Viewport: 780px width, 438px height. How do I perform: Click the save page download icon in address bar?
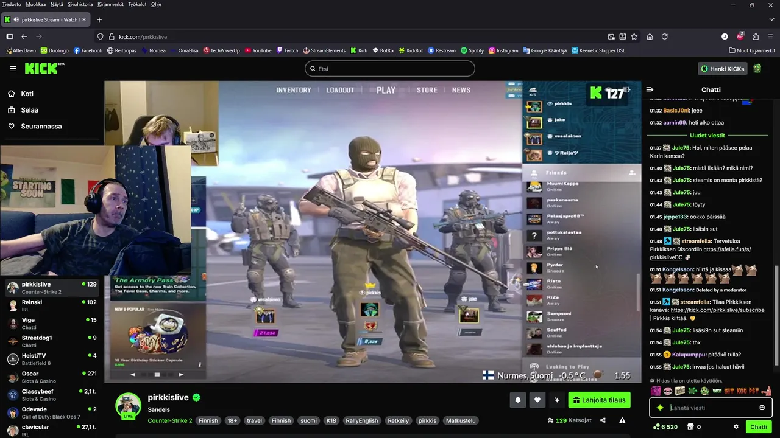(623, 36)
